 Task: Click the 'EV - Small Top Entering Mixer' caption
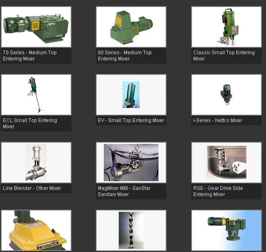[x=131, y=120]
